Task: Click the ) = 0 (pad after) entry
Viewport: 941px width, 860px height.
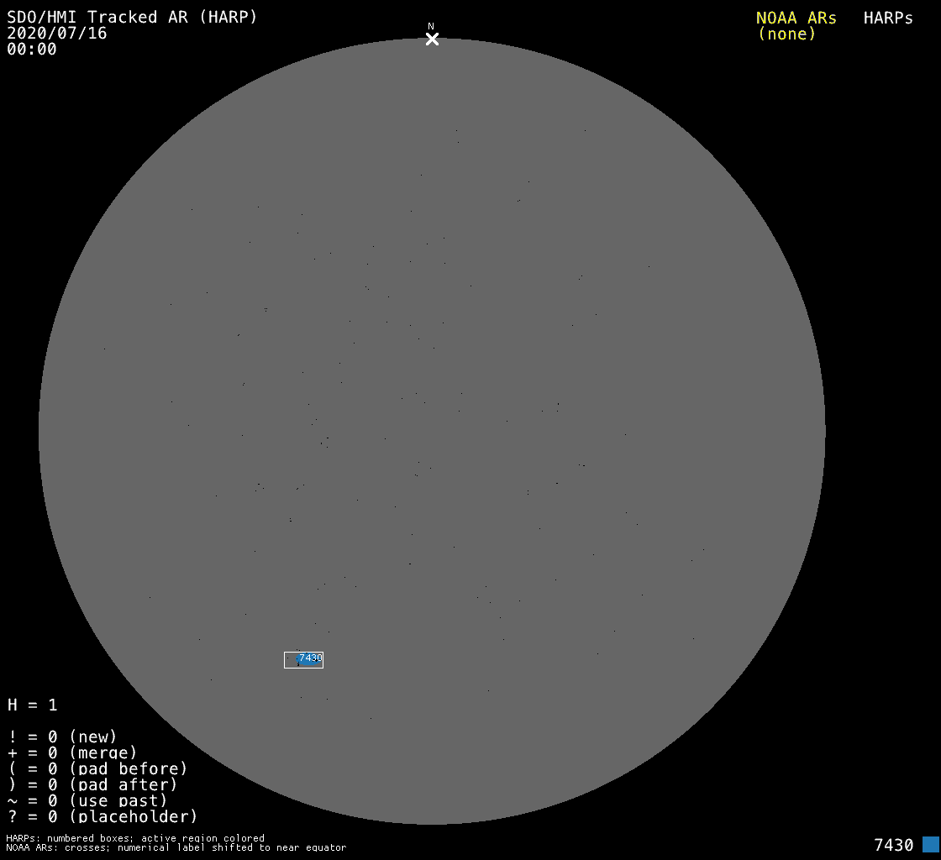Action: (92, 784)
